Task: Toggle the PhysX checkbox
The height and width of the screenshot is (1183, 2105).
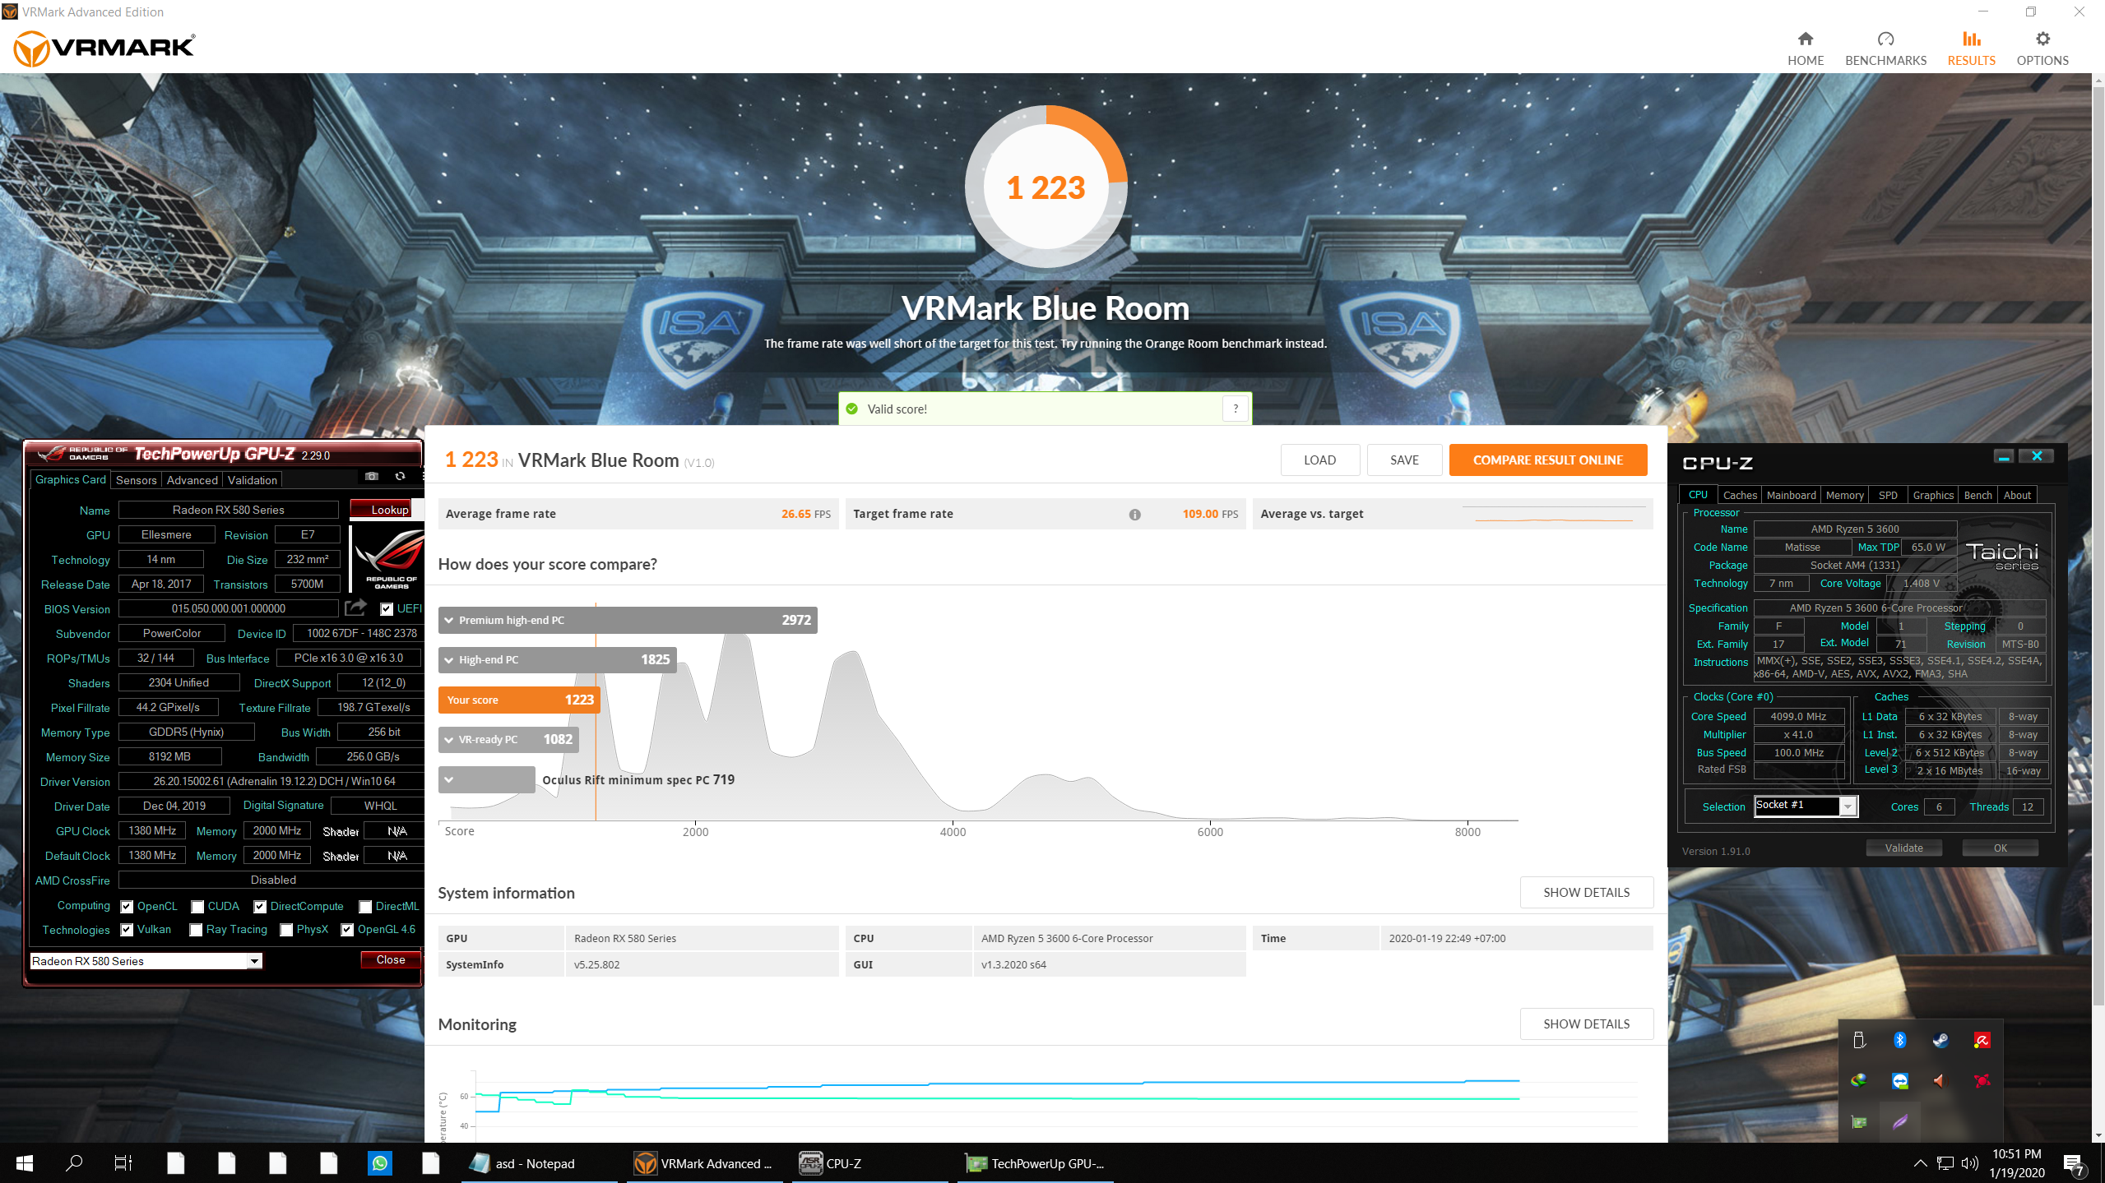Action: coord(286,930)
